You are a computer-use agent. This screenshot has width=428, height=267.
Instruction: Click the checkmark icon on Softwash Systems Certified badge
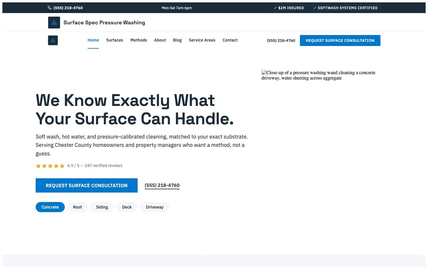coord(315,8)
